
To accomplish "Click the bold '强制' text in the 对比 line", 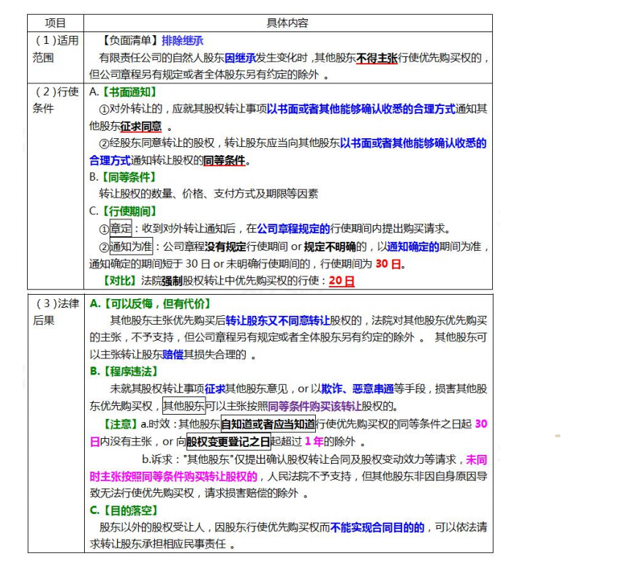I will pyautogui.click(x=172, y=281).
